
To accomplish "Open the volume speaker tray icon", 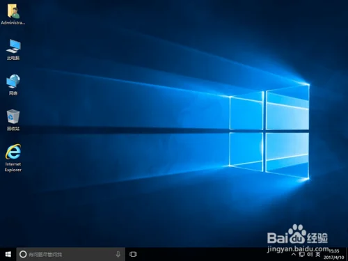I will coord(310,255).
